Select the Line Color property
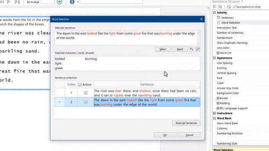Screen dimensions: 269x151 (223, 48)
